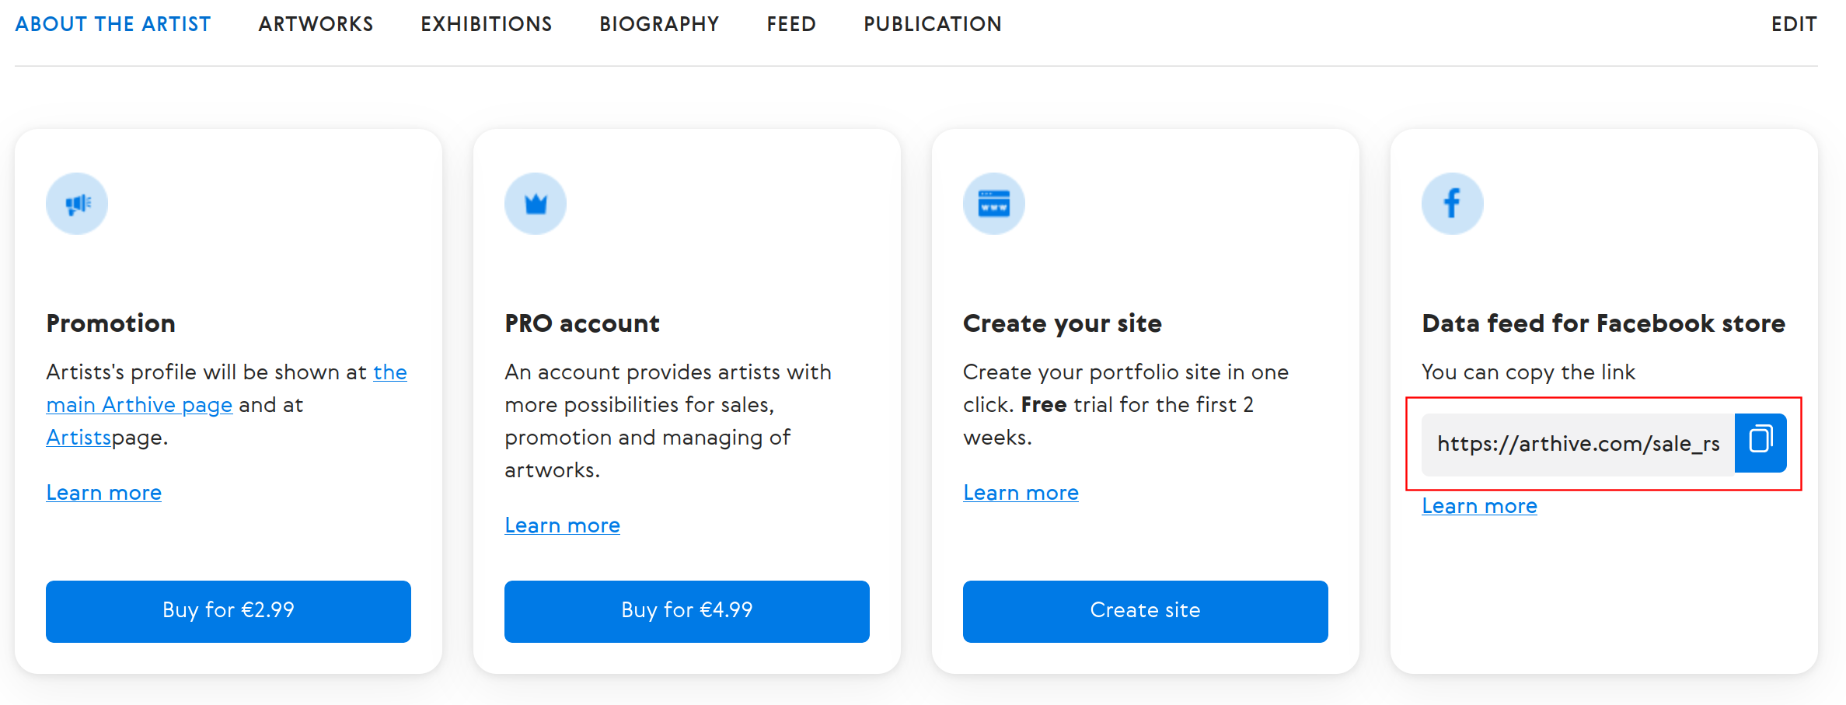The height and width of the screenshot is (705, 1846).
Task: Click the Create site button
Action: [1146, 611]
